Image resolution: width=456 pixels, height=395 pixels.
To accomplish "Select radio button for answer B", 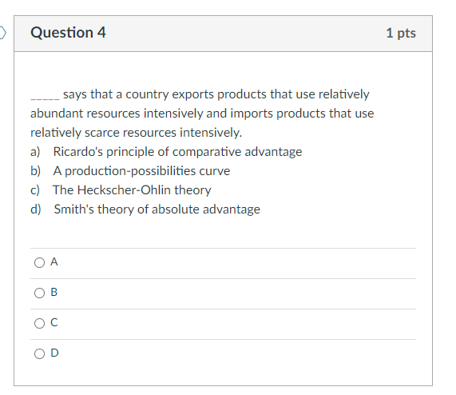I will click(x=40, y=293).
